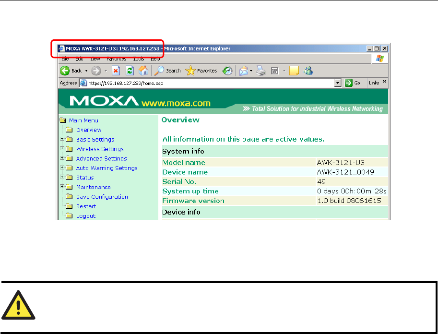The height and width of the screenshot is (334, 438).
Task: Expand the Auto Warning Settings node
Action: [x=62, y=167]
